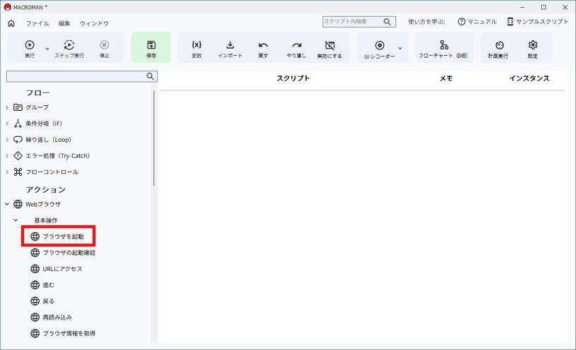Viewport: 576px width, 350px height.
Task: Click magnifier in script search box
Action: pyautogui.click(x=387, y=22)
